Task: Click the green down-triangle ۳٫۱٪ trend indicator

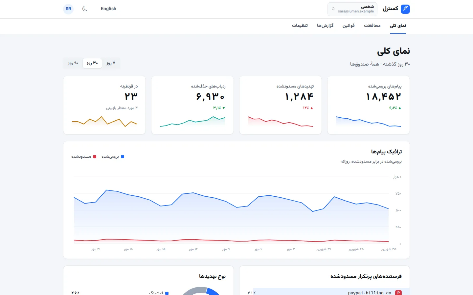Action: point(219,108)
